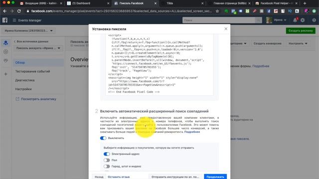Click the help question mark icon
This screenshot has height=179, width=319.
314,20
